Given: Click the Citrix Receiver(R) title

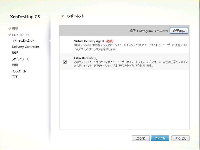Looking at the screenshot, I should pos(86,58).
